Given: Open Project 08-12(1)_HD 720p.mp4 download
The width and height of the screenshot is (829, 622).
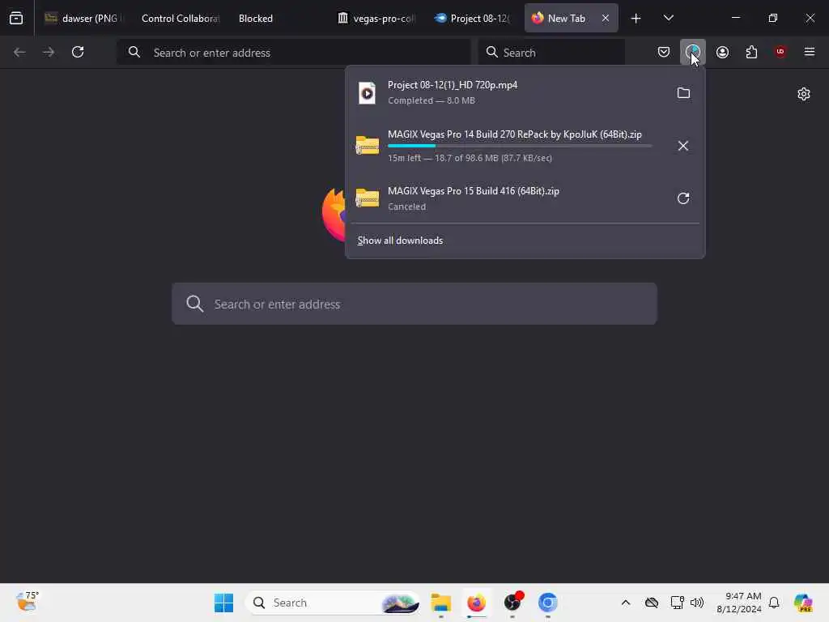Looking at the screenshot, I should coord(508,92).
